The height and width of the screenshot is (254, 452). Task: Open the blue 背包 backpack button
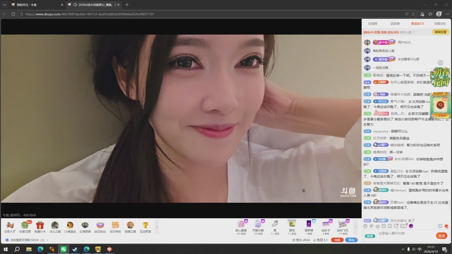click(x=351, y=240)
